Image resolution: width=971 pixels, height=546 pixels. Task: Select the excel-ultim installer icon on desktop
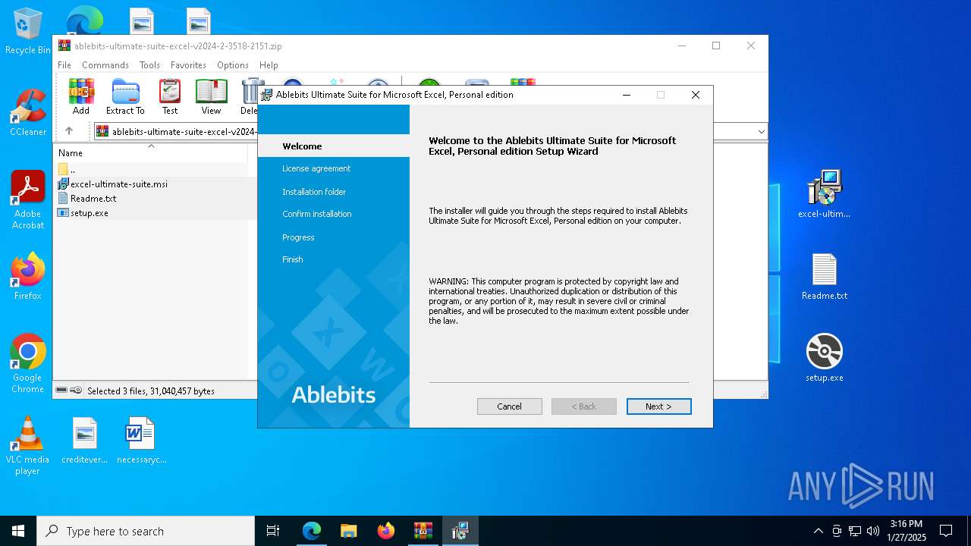pyautogui.click(x=824, y=194)
